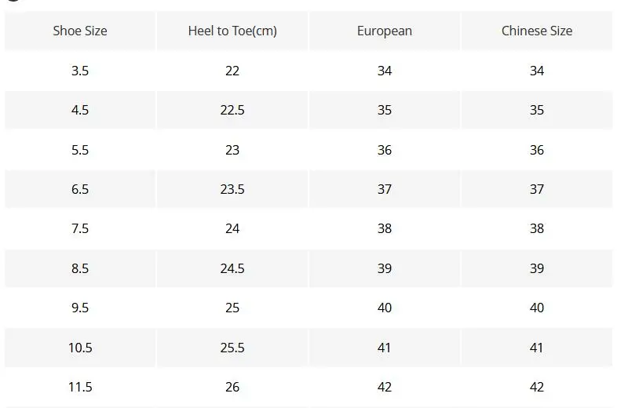Screen dimensions: 617x408
Task: Click European size 34 cell
Action: tap(385, 71)
